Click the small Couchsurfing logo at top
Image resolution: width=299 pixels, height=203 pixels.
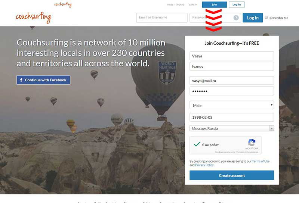click(x=63, y=4)
